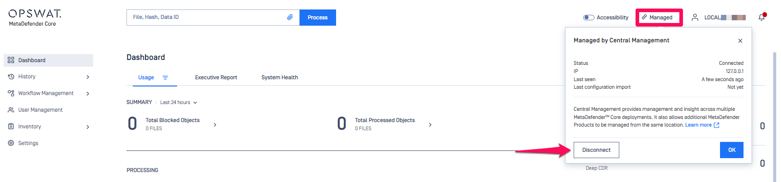Expand the Workflow Management menu
This screenshot has width=781, height=182.
(x=88, y=94)
